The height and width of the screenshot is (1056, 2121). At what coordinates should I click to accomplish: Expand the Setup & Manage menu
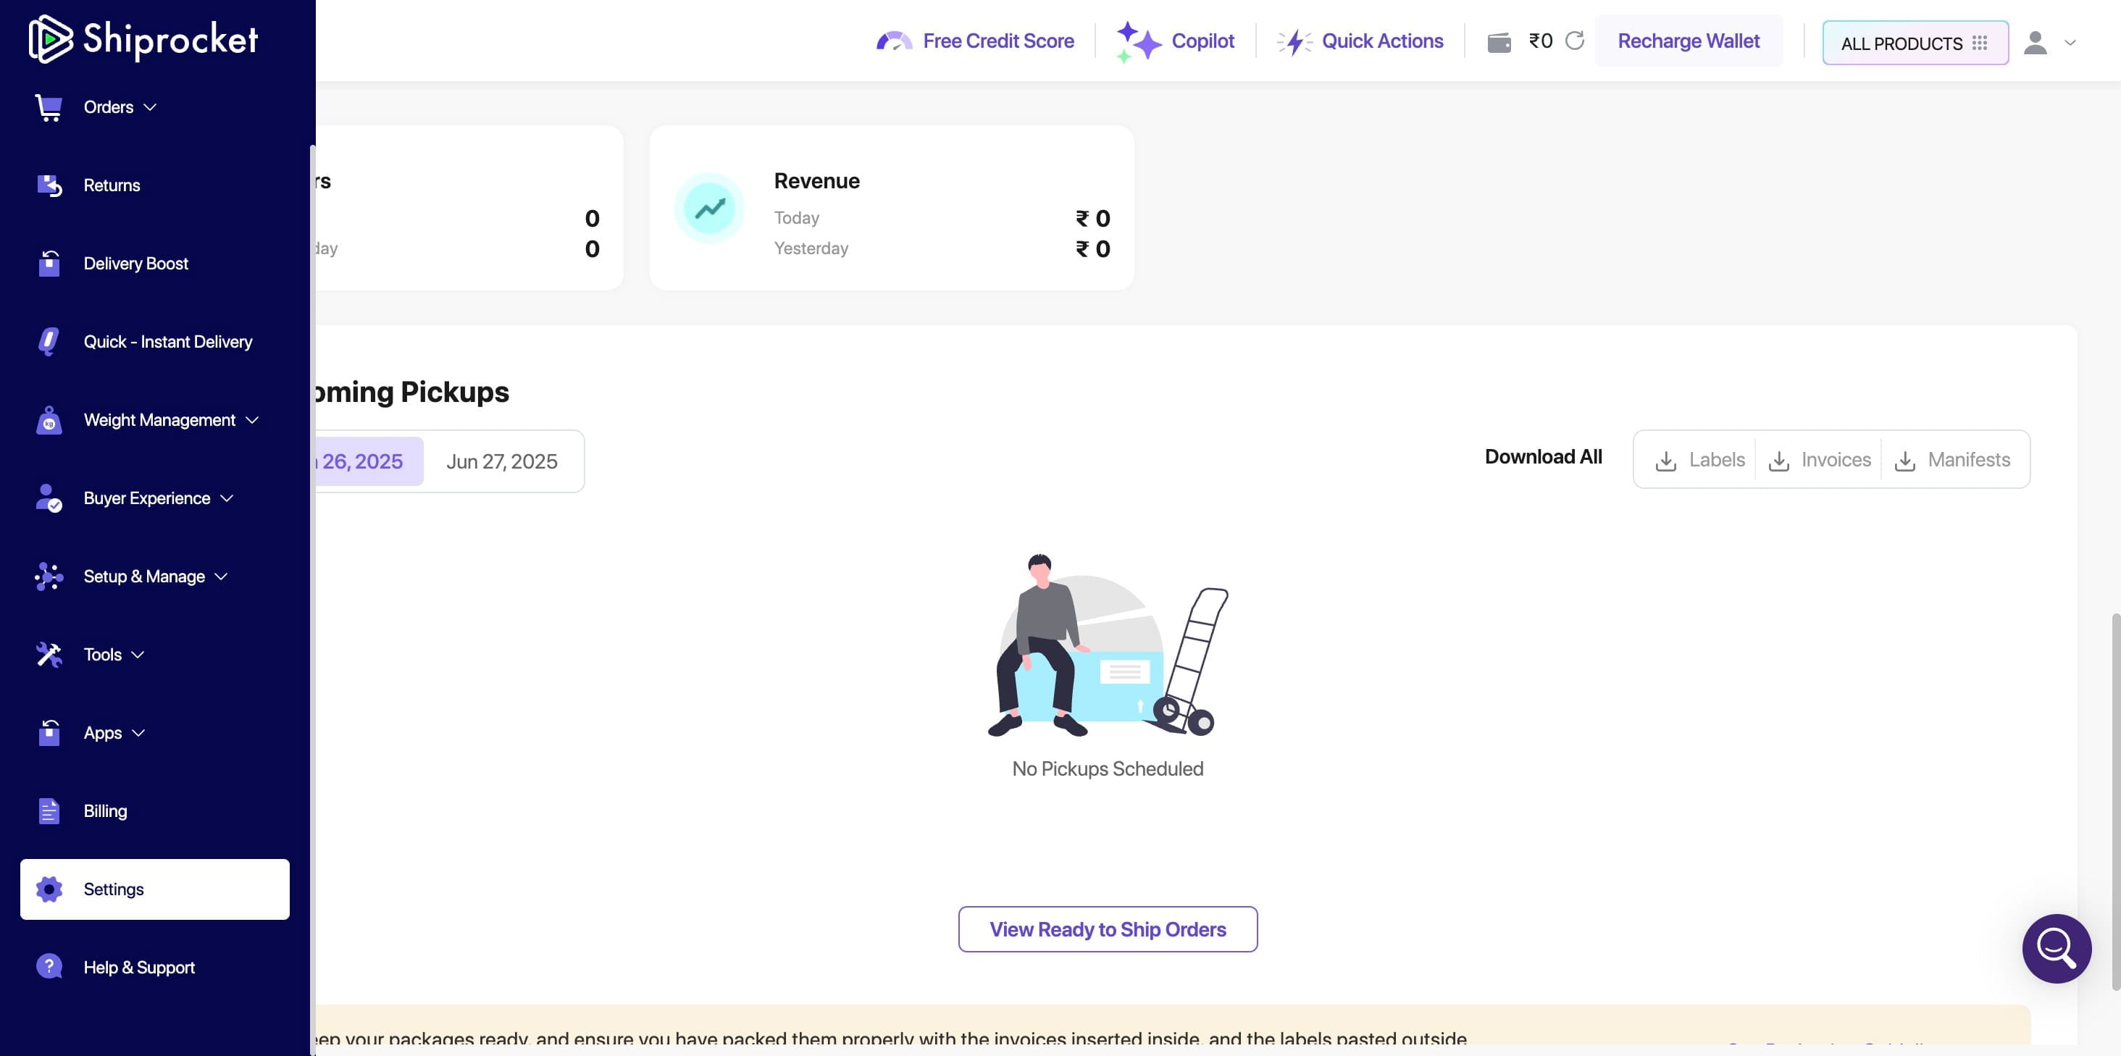(x=221, y=576)
